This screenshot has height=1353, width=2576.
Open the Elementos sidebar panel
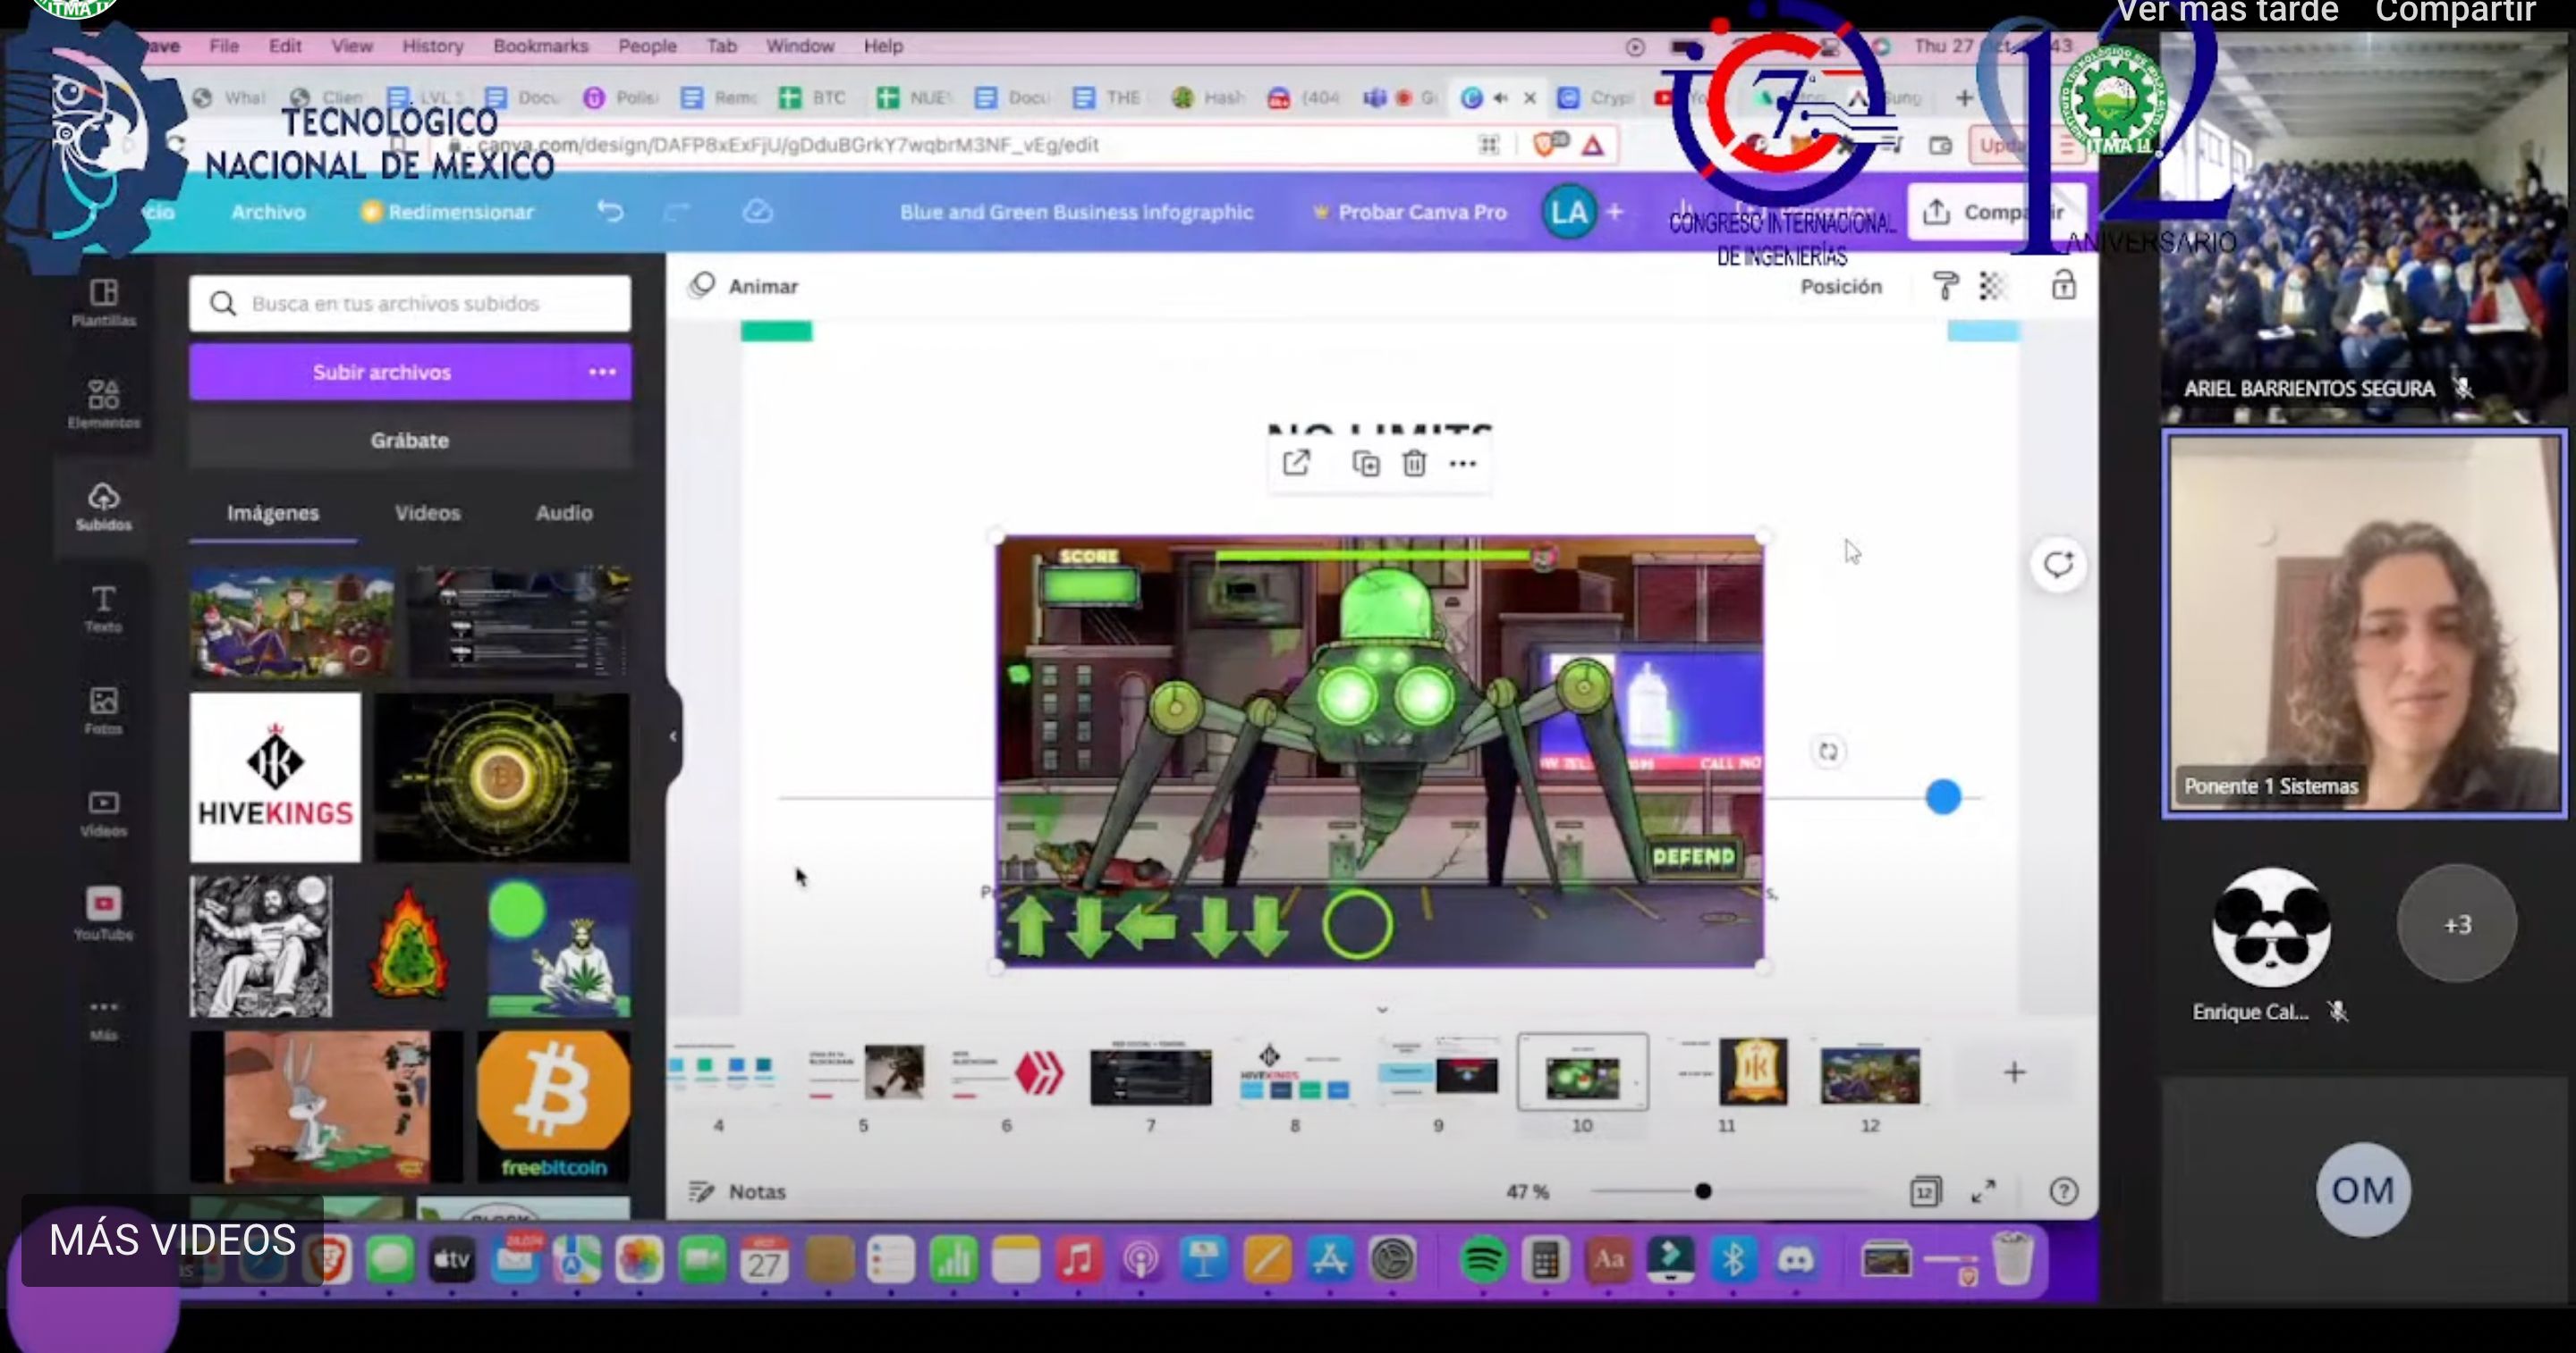coord(103,404)
